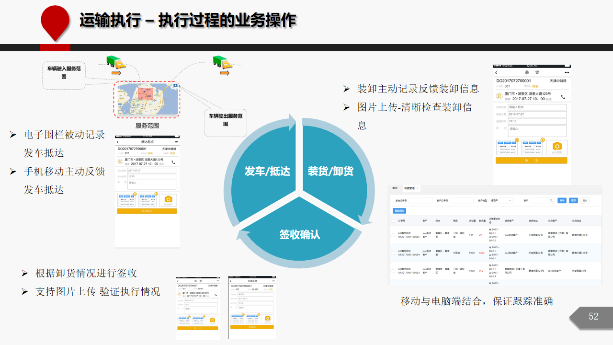Tap the orange 装货 submit button
Image resolution: width=613 pixels, height=345 pixels.
coord(531,161)
